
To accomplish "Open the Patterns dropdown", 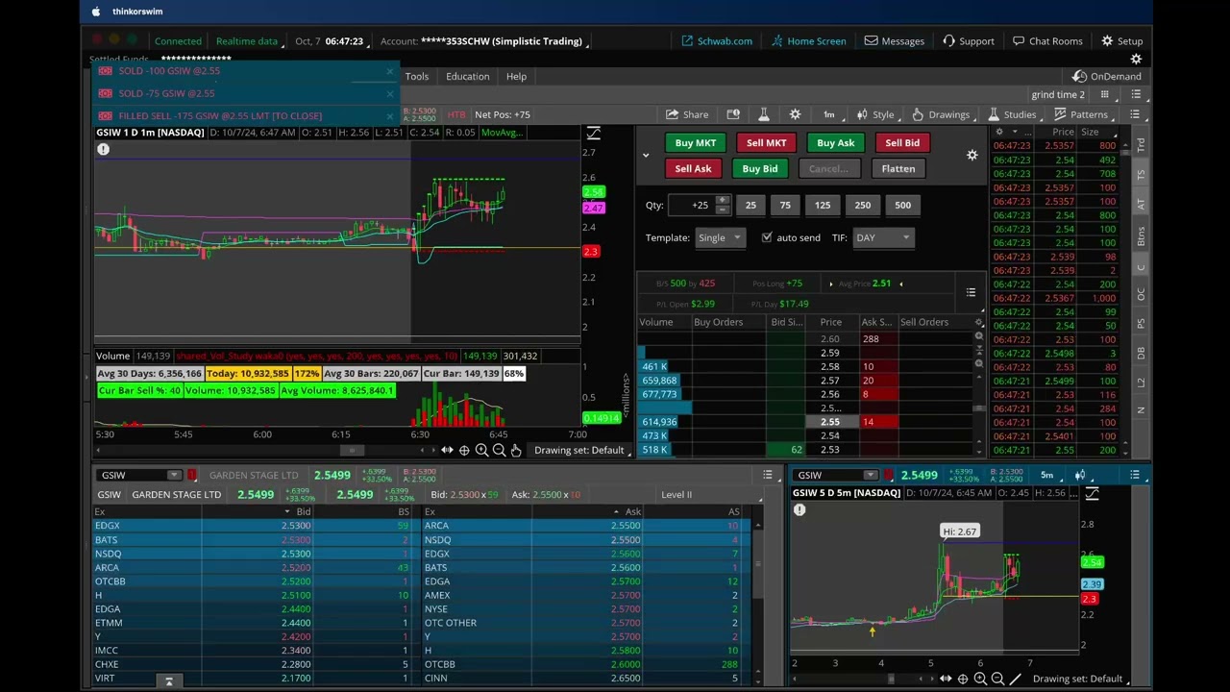I will coord(1083,114).
